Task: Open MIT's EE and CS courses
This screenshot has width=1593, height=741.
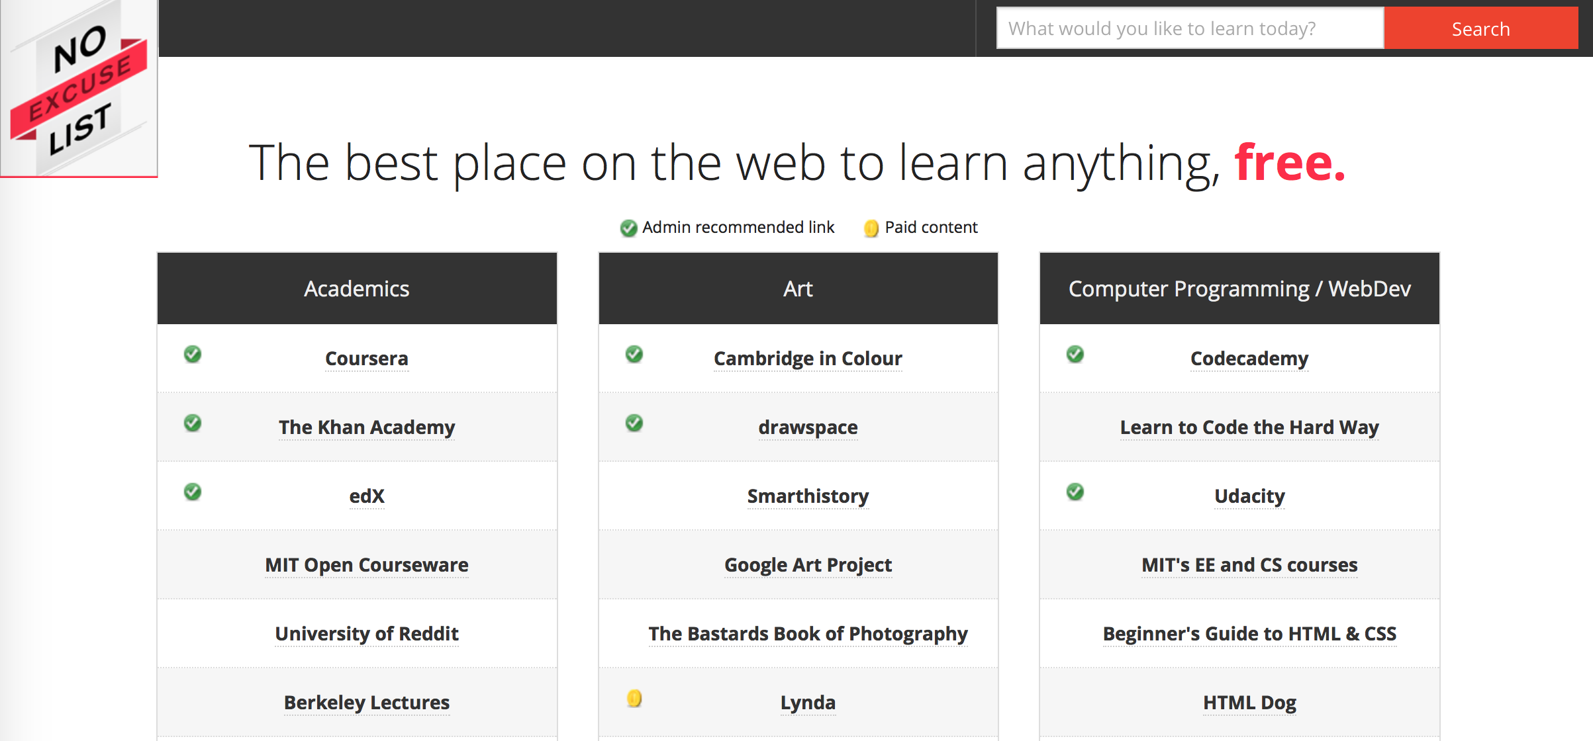Action: click(x=1249, y=565)
